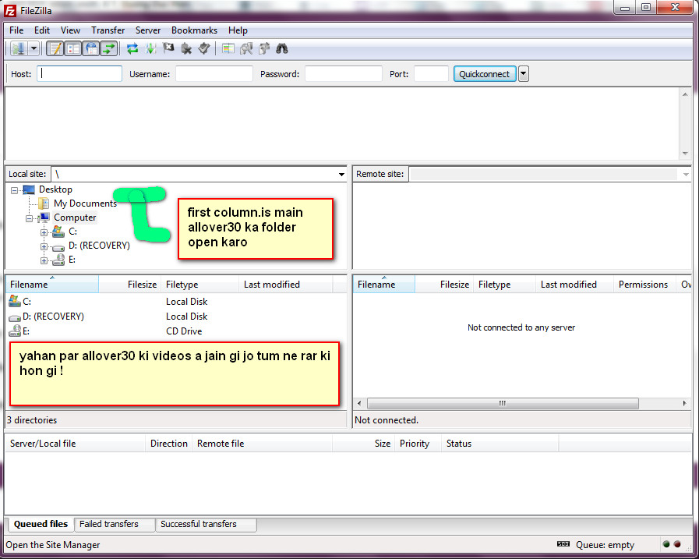Focus the Username field
Screen dimensions: 699x559
[214, 73]
